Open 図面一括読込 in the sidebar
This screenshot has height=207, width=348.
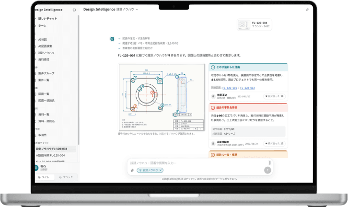pos(46,101)
